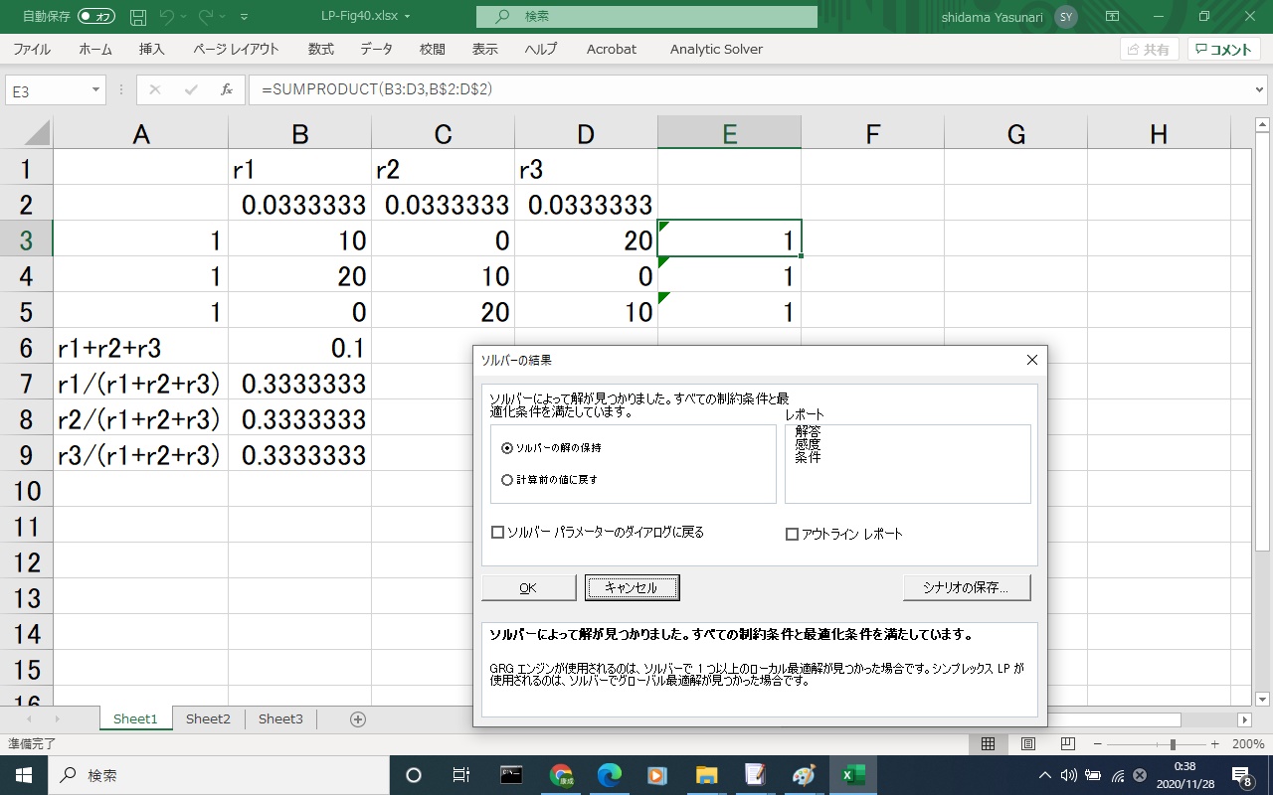
Task: Click the Normal view icon in status bar
Action: 988,744
